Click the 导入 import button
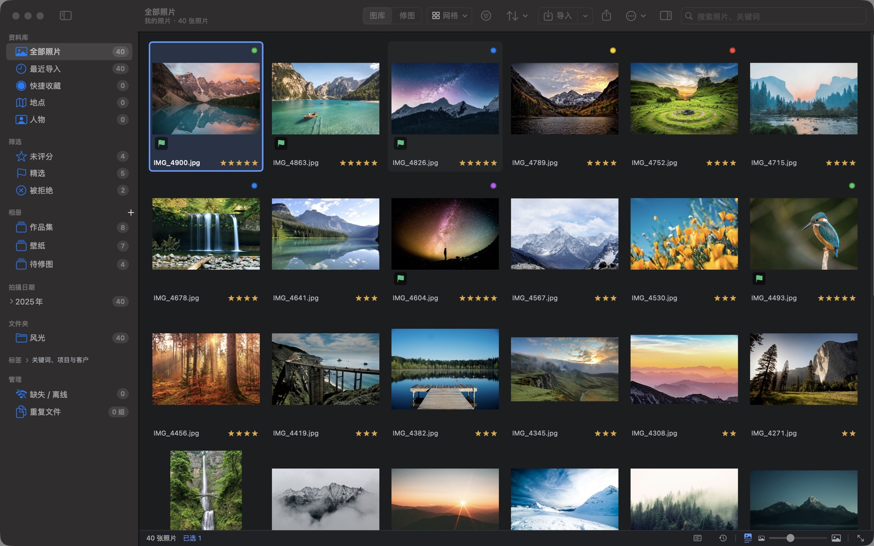Viewport: 874px width, 546px height. pos(558,16)
